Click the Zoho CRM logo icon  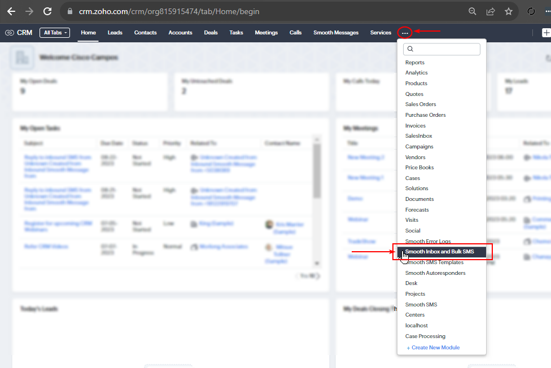10,33
